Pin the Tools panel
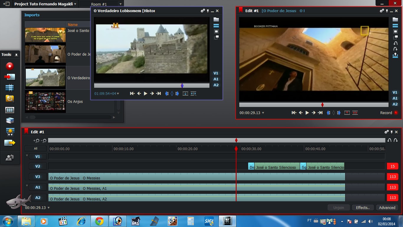 pos(16,55)
